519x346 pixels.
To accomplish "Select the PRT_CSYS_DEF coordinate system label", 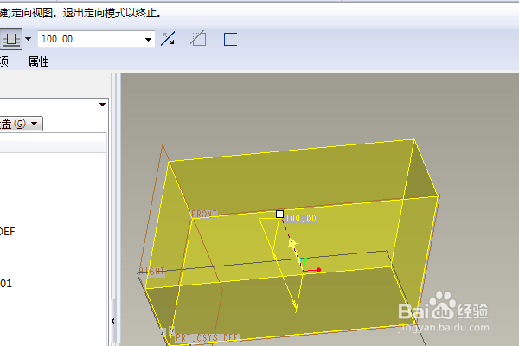I will 207,337.
